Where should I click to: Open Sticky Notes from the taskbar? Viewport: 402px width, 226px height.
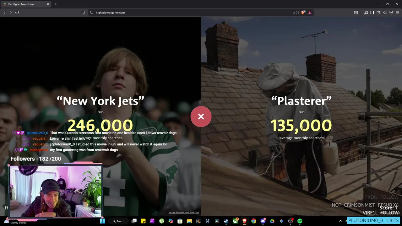click(143, 221)
